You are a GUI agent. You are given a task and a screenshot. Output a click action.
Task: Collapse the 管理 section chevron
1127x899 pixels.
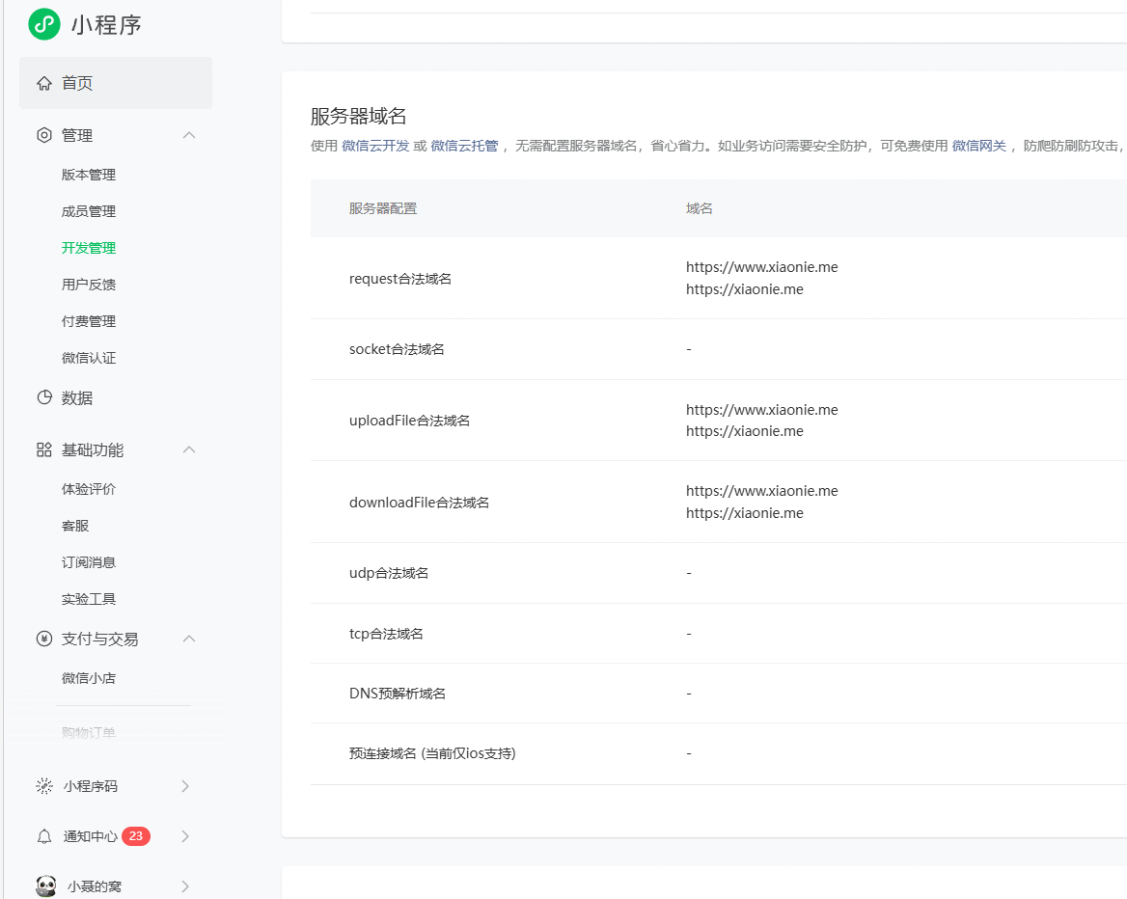click(189, 135)
